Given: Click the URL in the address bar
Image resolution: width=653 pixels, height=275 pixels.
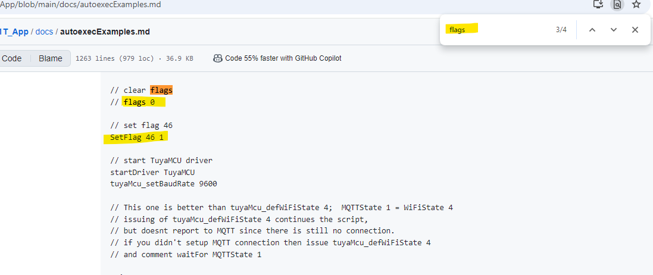Looking at the screenshot, I should click(80, 5).
